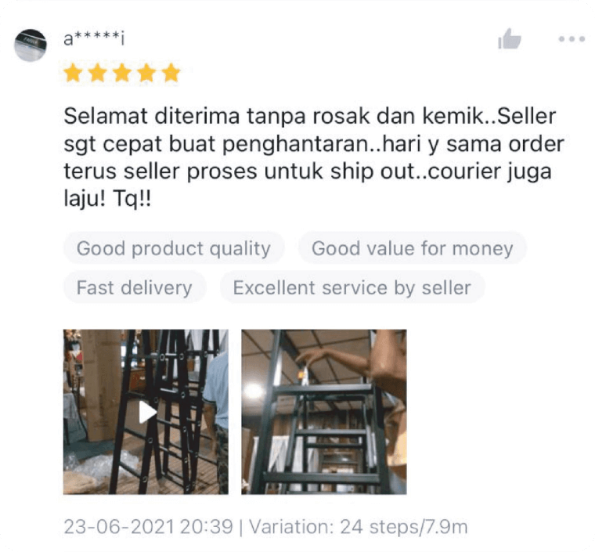This screenshot has height=552, width=595.
Task: Select Excellent service by seller tag
Action: click(352, 287)
